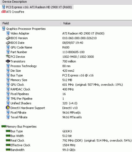The height and width of the screenshot is (152, 132).
Task: Click the Video Adapter row icon
Action: (x=8, y=33)
